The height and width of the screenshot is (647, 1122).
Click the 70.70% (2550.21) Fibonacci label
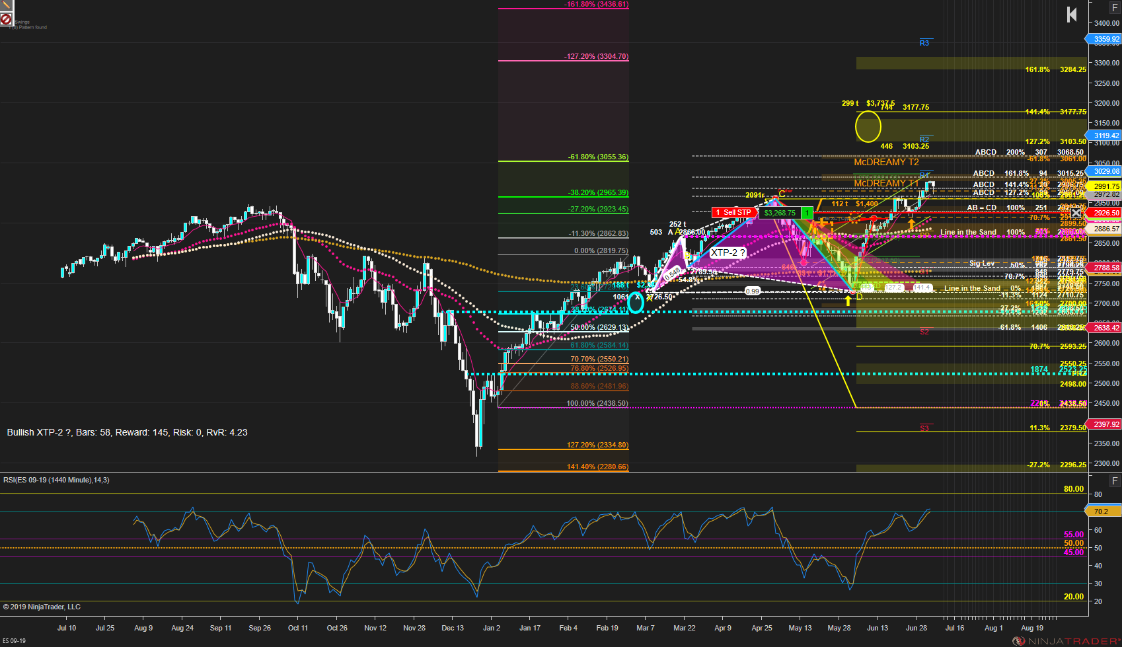599,360
